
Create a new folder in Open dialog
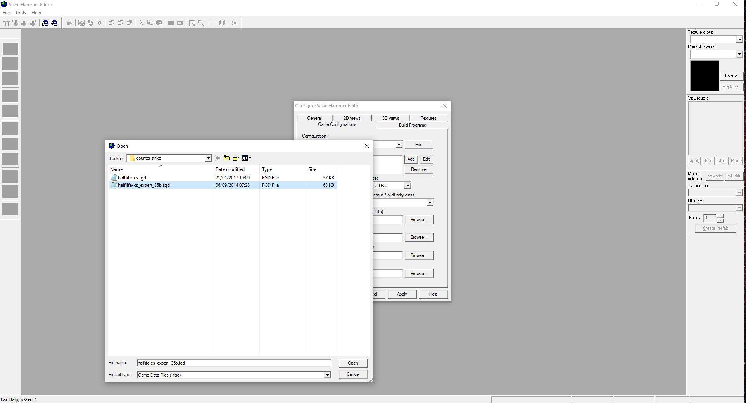click(236, 158)
